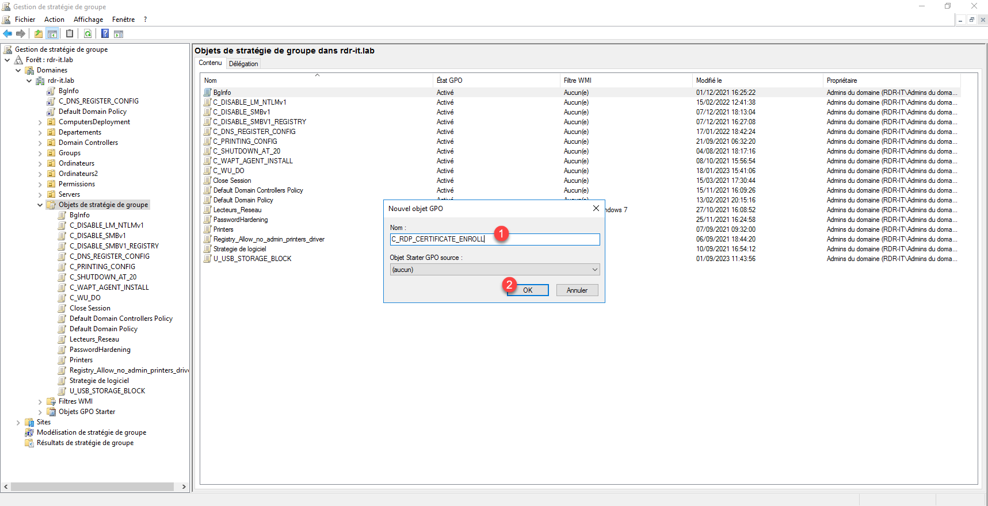Click the Annuler button
The image size is (988, 506).
pyautogui.click(x=577, y=290)
